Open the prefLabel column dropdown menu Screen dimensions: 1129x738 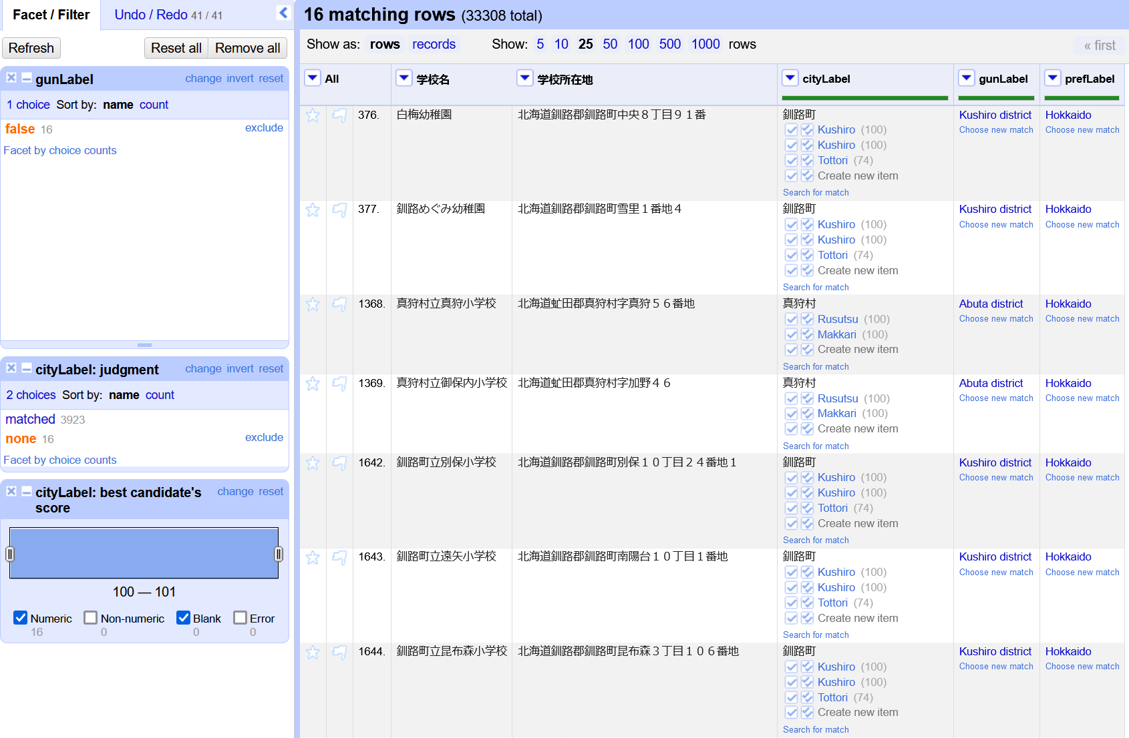[1053, 78]
